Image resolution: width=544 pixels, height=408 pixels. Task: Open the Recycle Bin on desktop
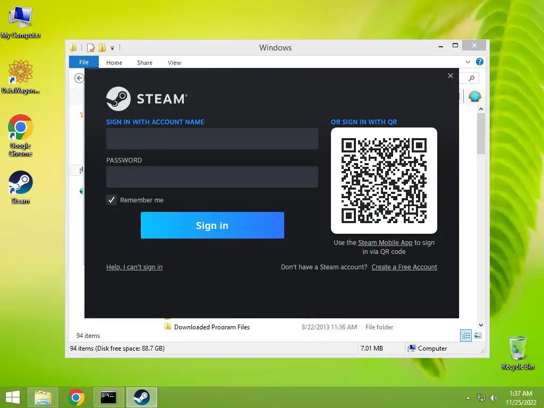[x=517, y=353]
